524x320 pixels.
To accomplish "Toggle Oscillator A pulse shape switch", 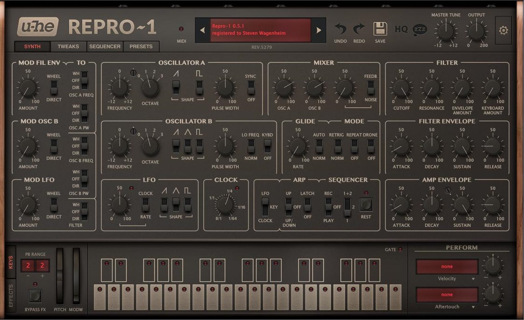I will pyautogui.click(x=200, y=87).
